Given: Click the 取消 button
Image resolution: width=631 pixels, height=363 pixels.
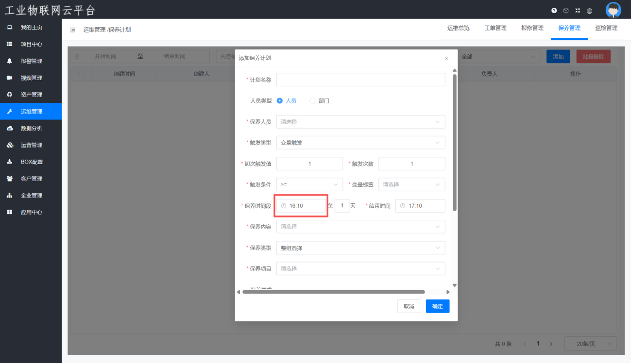Looking at the screenshot, I should coord(409,306).
